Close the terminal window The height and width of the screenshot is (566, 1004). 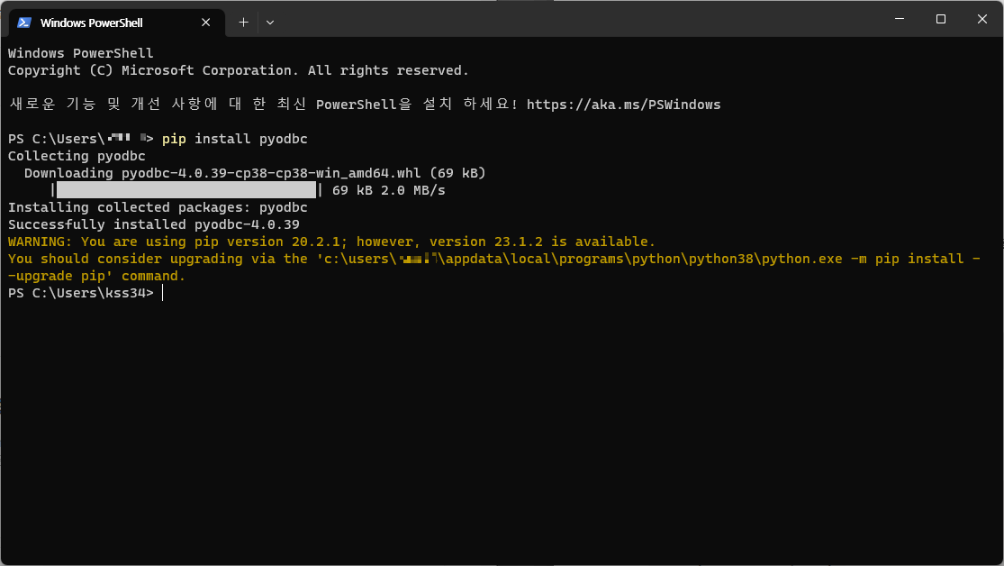982,19
